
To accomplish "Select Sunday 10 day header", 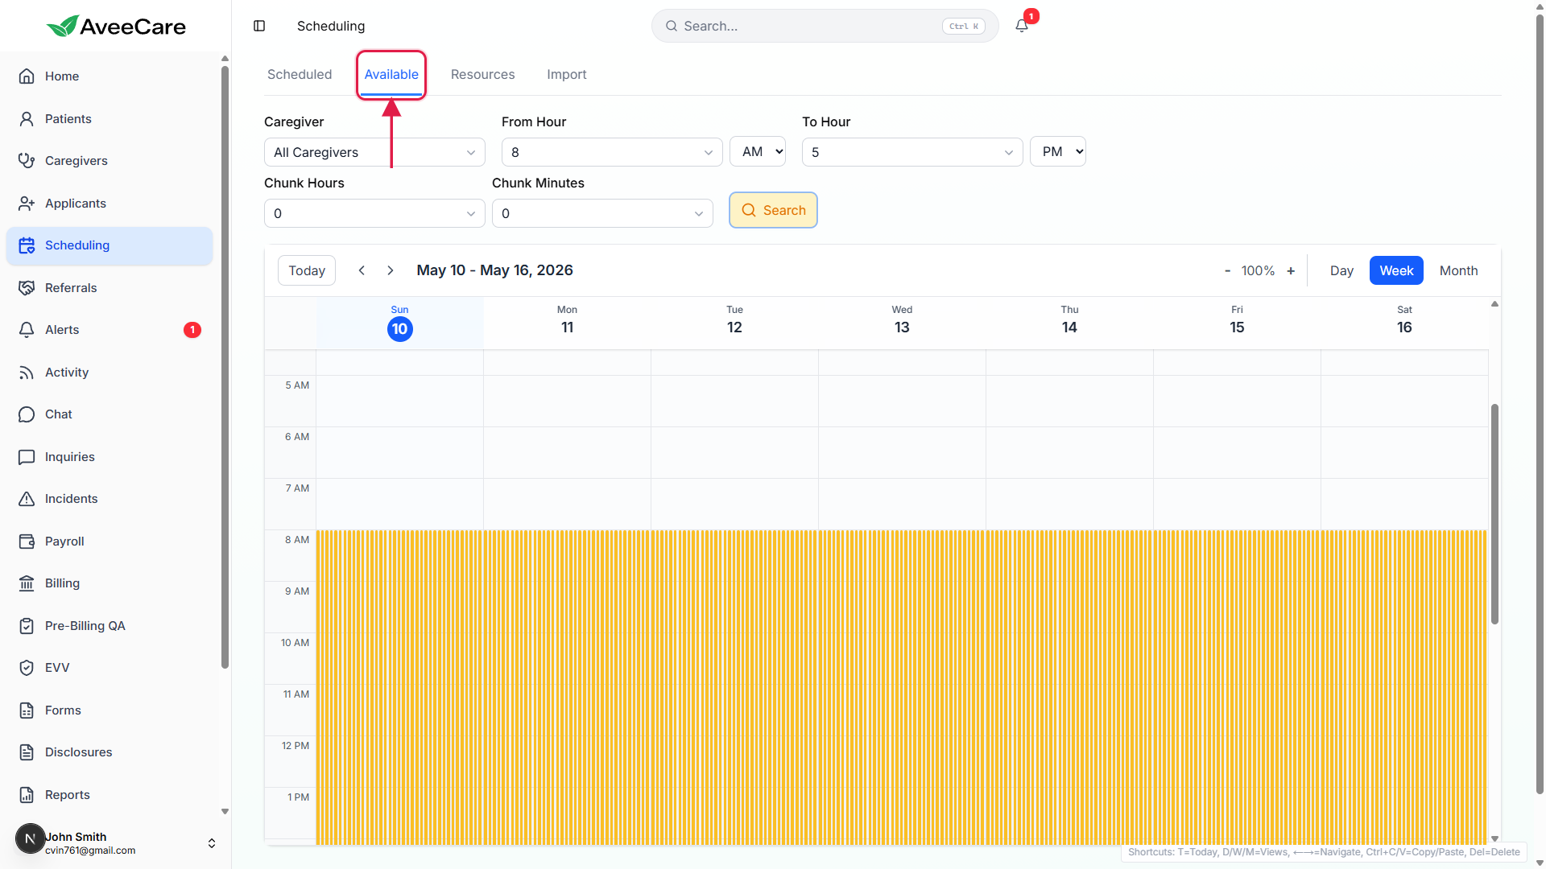I will [399, 323].
